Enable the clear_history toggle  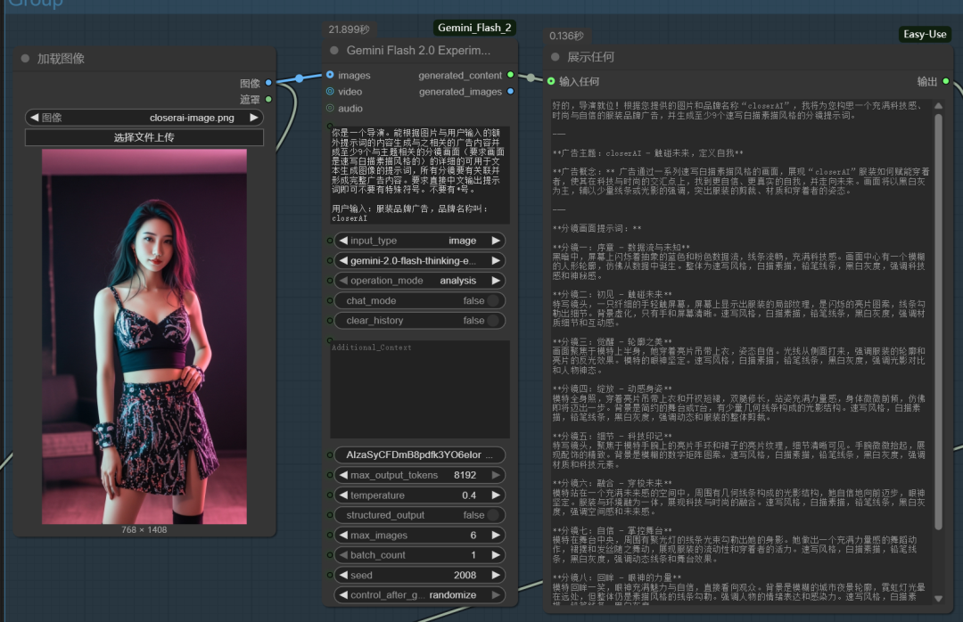[x=492, y=321]
